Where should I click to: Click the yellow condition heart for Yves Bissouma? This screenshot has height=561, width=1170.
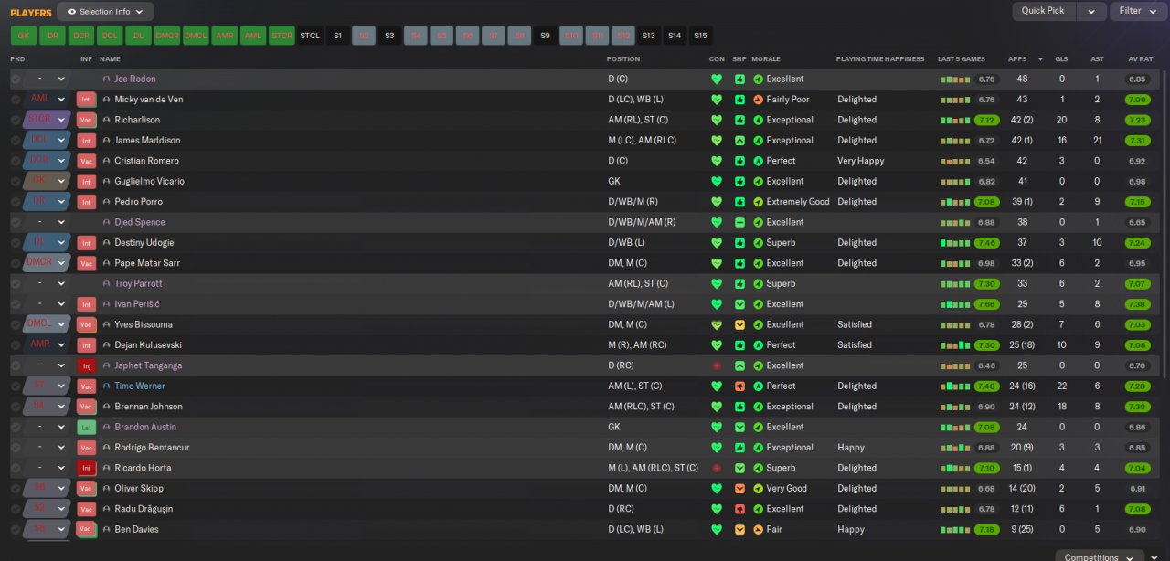click(x=717, y=324)
